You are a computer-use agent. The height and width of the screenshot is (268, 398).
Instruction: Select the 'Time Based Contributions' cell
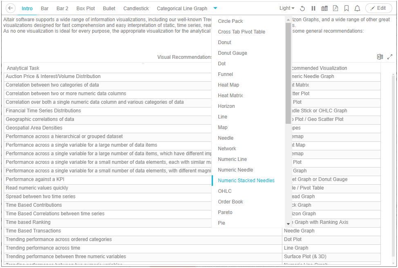(x=108, y=205)
